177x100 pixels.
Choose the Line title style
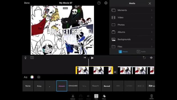tap(118, 86)
